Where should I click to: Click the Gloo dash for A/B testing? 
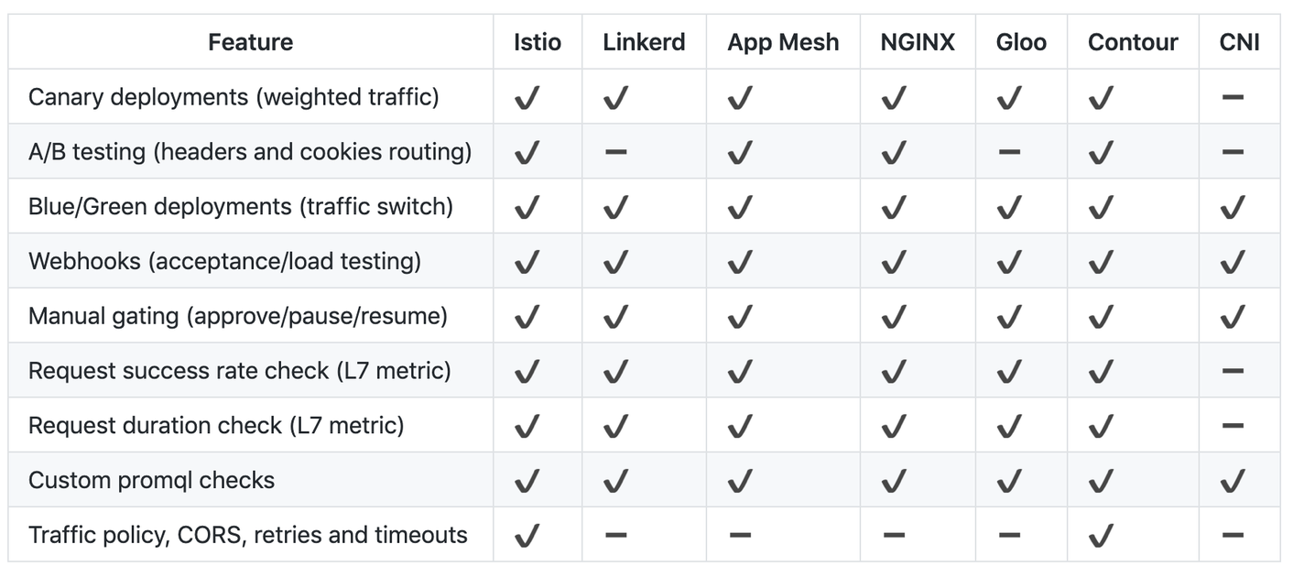pyautogui.click(x=1009, y=152)
